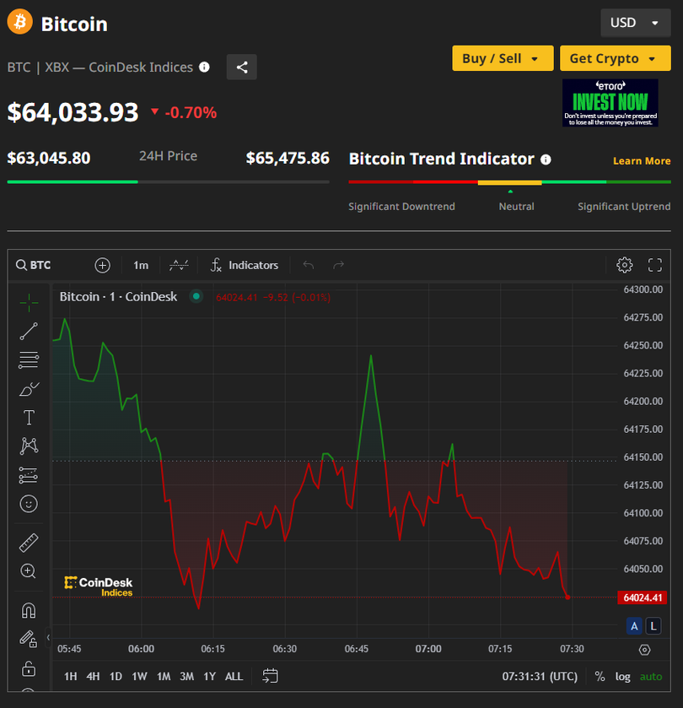Viewport: 683px width, 708px height.
Task: Open the Indicators menu
Action: 244,265
